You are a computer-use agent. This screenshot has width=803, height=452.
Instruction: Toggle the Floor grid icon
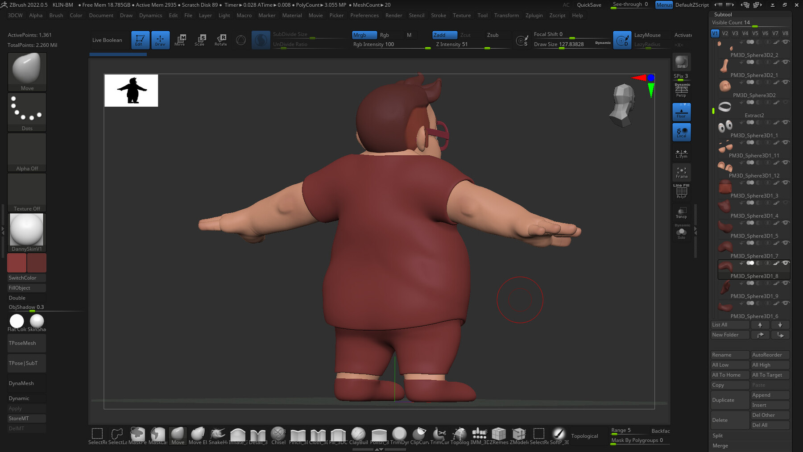681,112
